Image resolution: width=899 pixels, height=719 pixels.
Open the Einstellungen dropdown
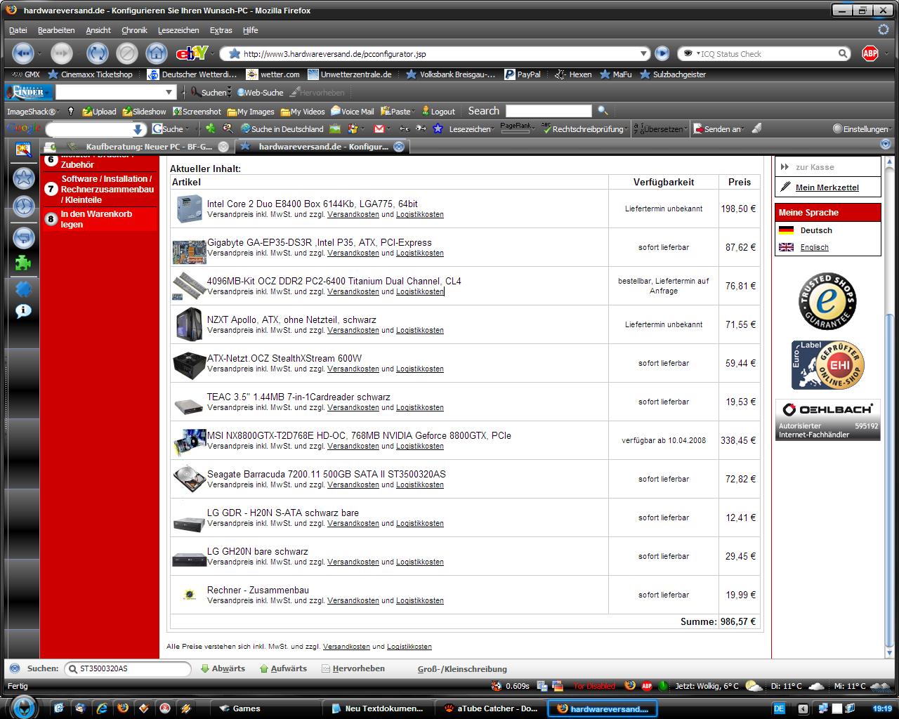click(862, 128)
